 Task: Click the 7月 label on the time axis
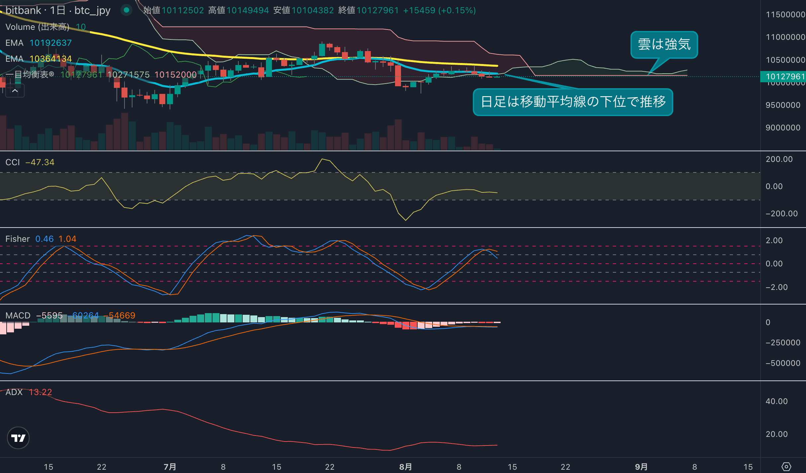tap(170, 467)
